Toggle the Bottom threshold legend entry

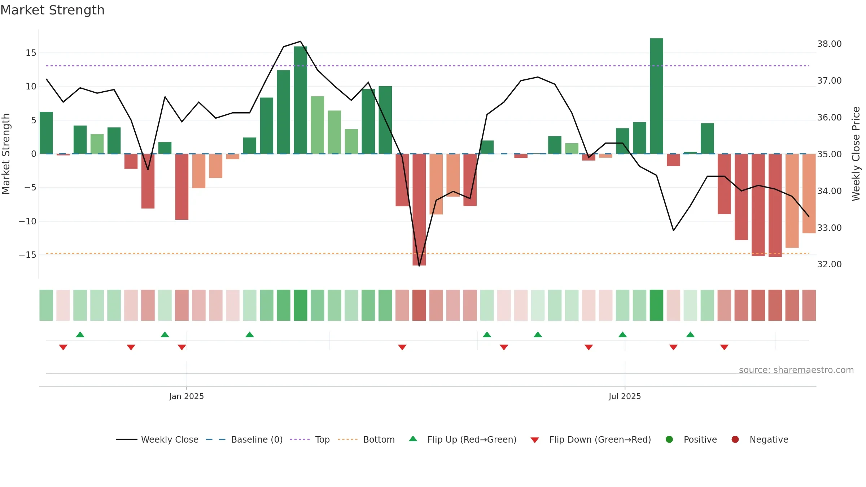[x=366, y=439]
